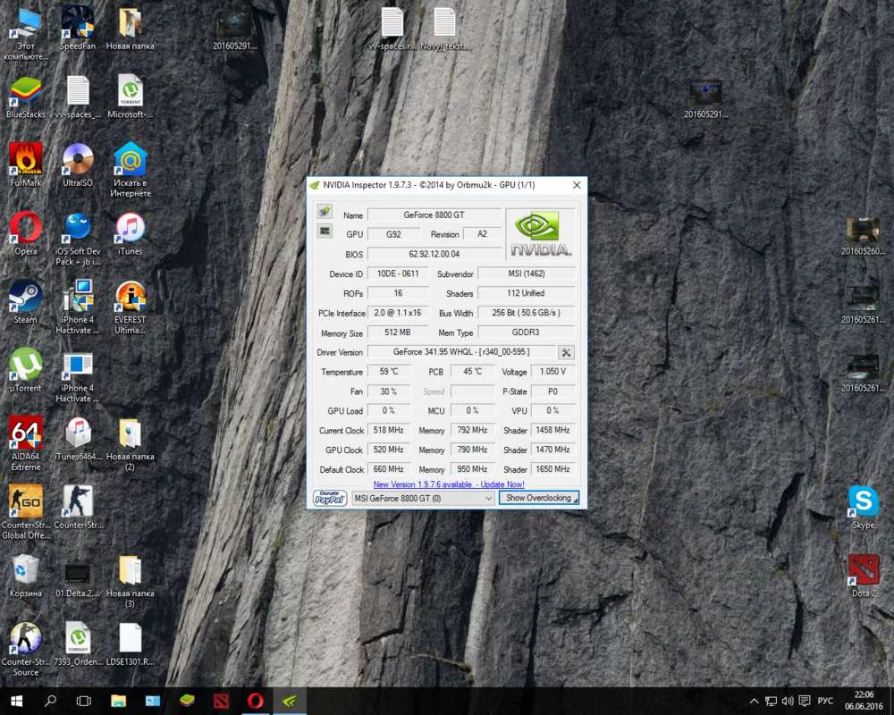Click the Donate PayPal button

(x=330, y=498)
